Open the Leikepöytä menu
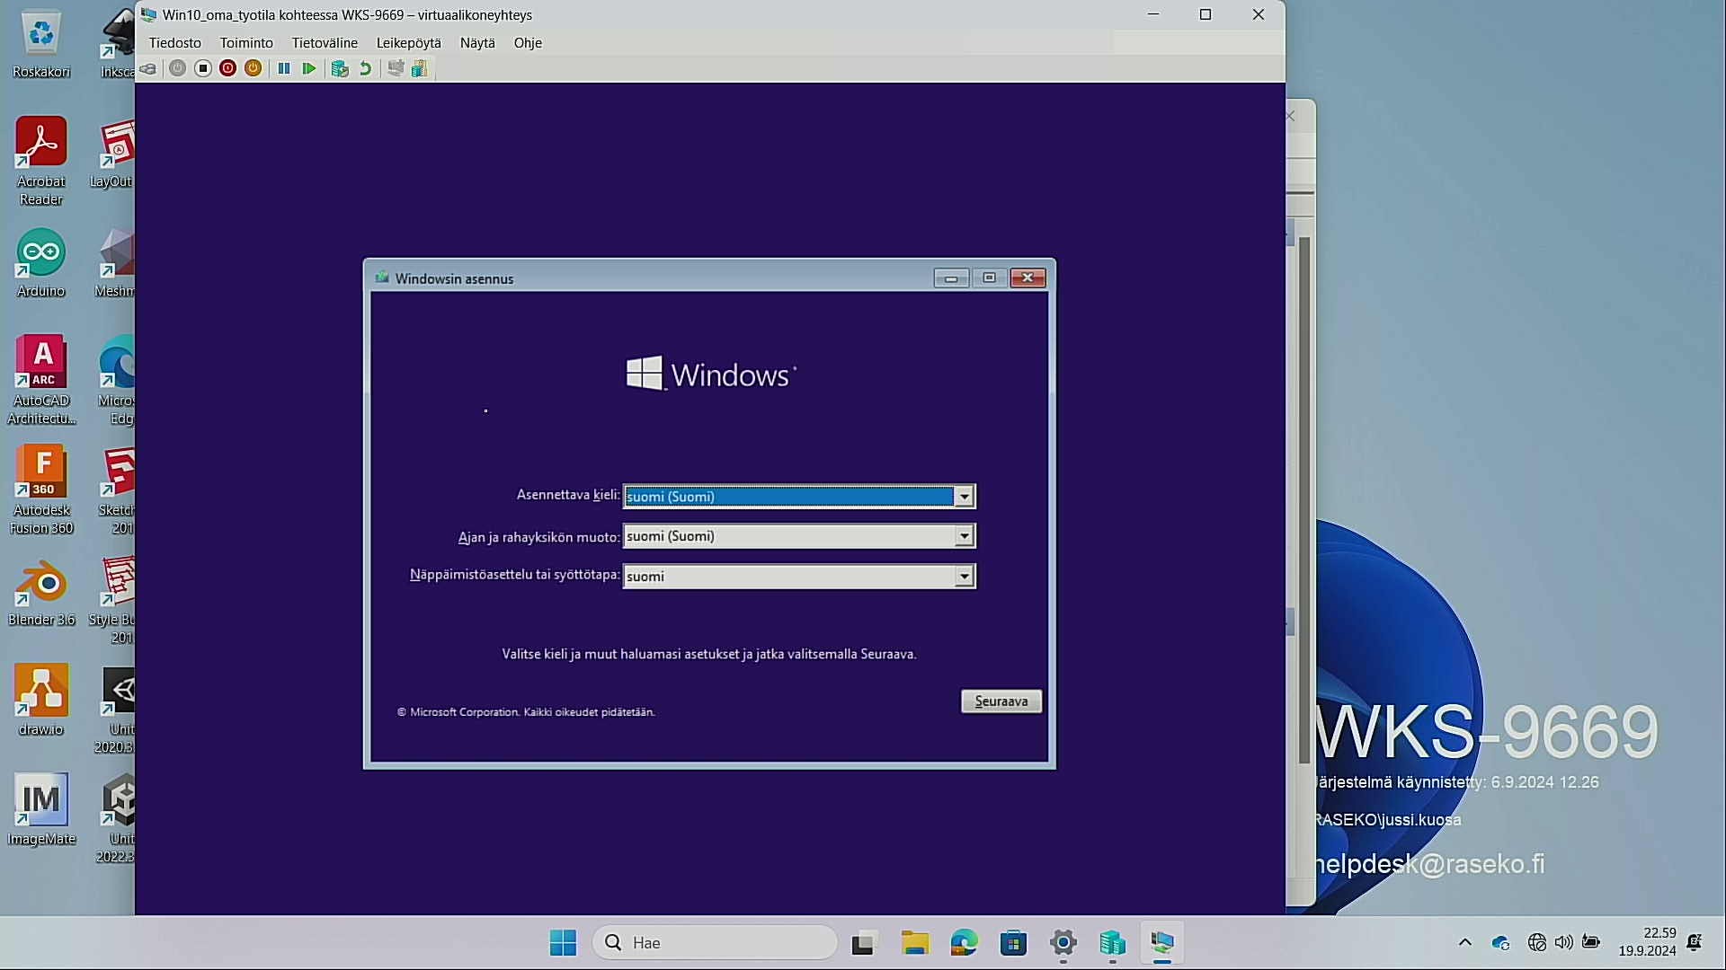Viewport: 1726px width, 970px height. pos(409,43)
